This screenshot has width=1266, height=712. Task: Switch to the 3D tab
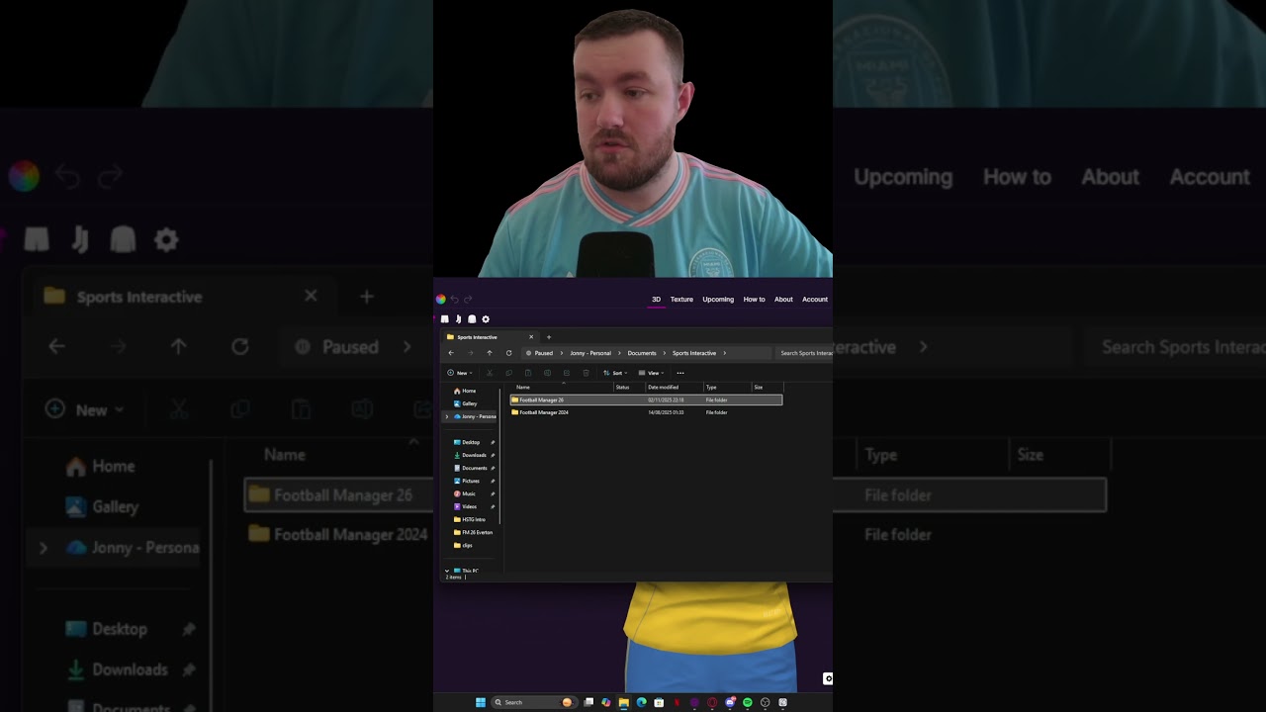(x=656, y=300)
